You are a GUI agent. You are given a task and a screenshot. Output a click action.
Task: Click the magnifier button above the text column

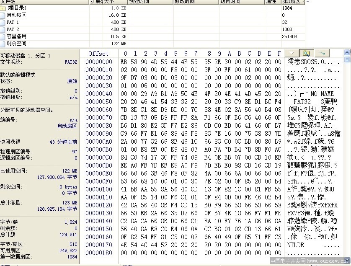tap(307, 53)
